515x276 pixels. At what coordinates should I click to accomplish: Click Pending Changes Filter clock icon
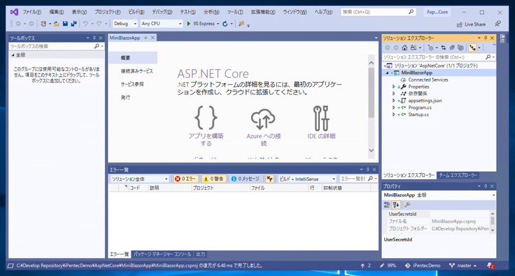[431, 47]
